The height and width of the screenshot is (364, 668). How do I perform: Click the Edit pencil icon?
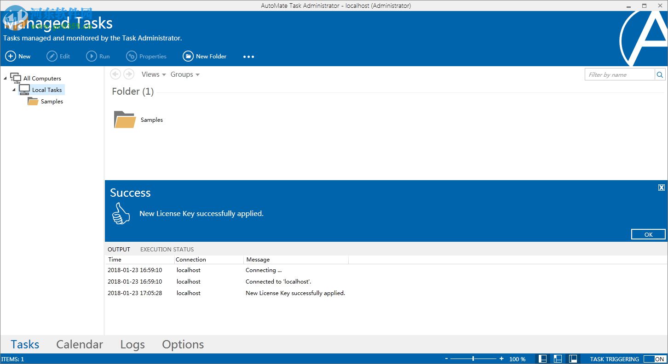tap(52, 56)
